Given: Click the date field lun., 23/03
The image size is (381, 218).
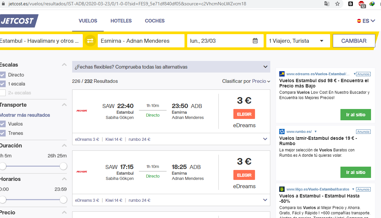Looking at the screenshot, I should [225, 41].
